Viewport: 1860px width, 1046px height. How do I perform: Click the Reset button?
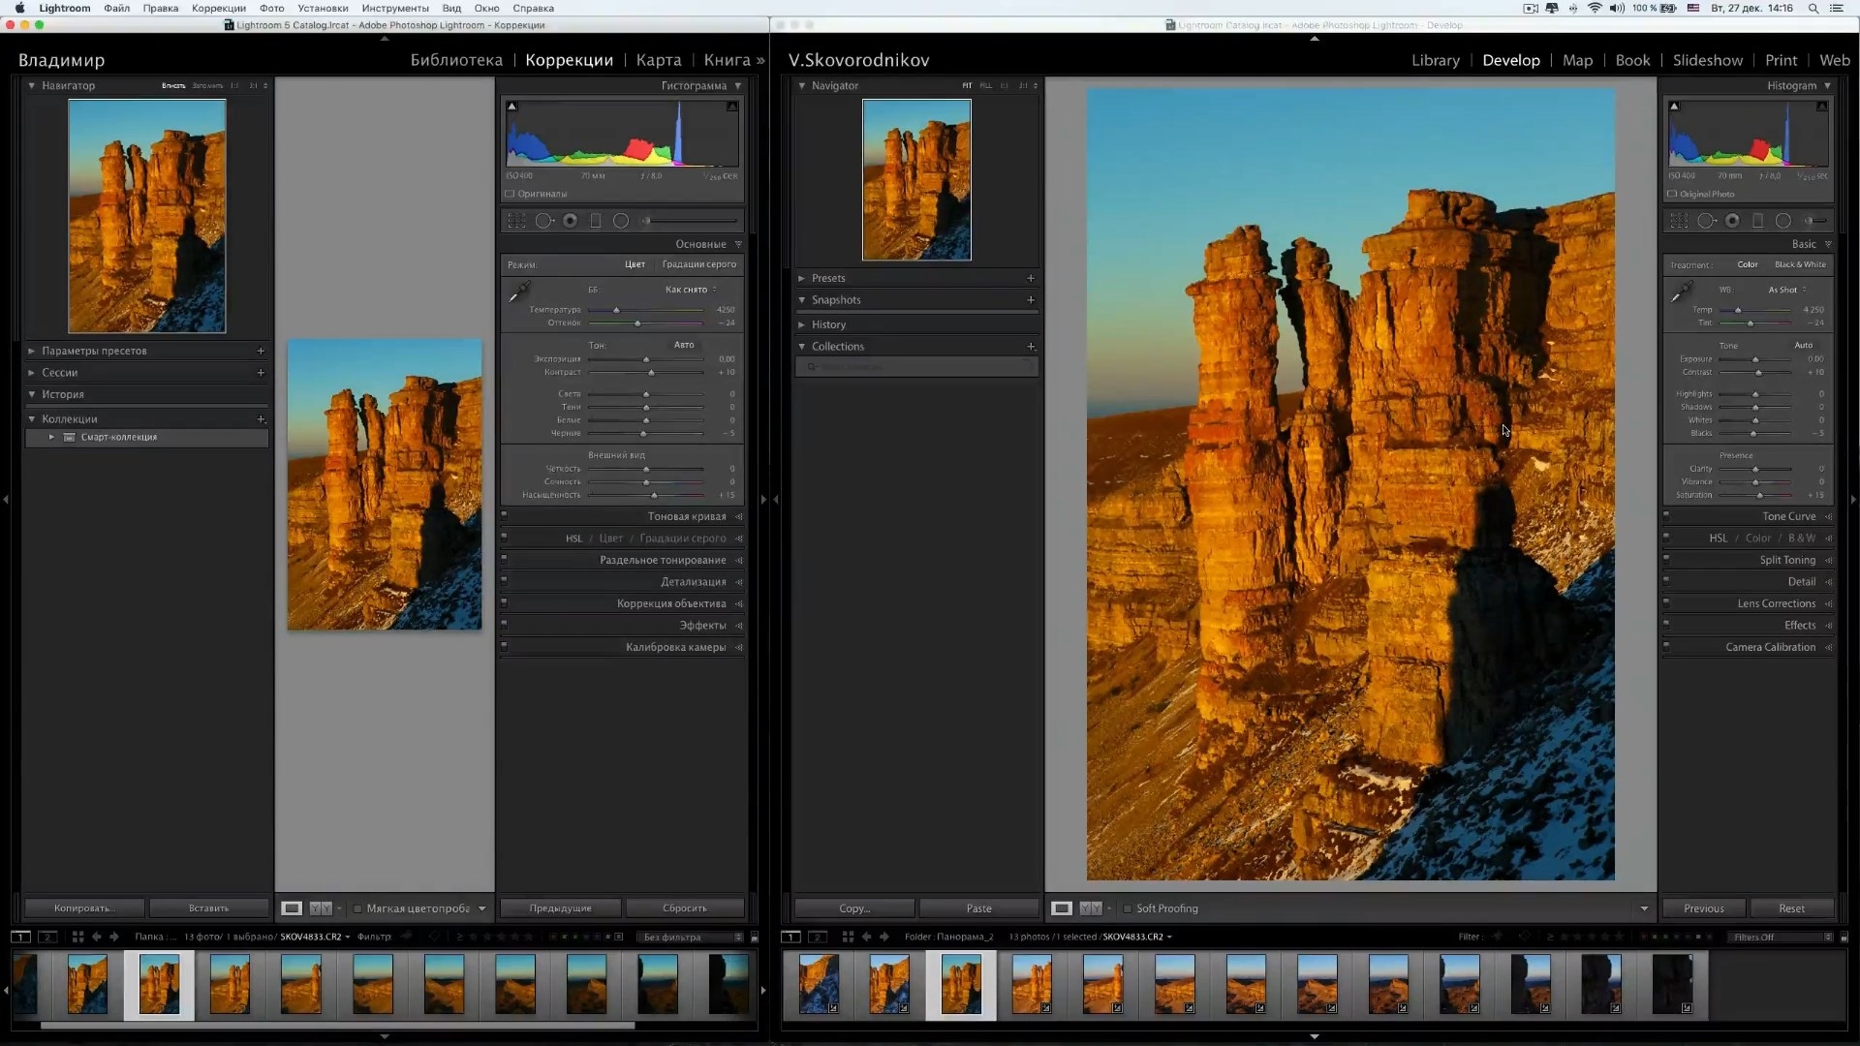click(x=1791, y=908)
